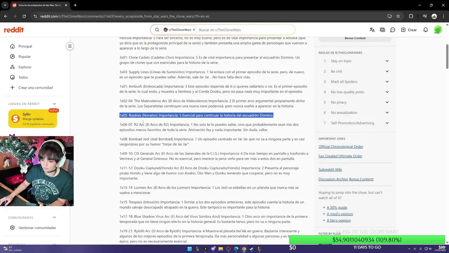This screenshot has height=253, width=449.
Task: Select the Clone Wars Reddit tab
Action: [x=40, y=5]
